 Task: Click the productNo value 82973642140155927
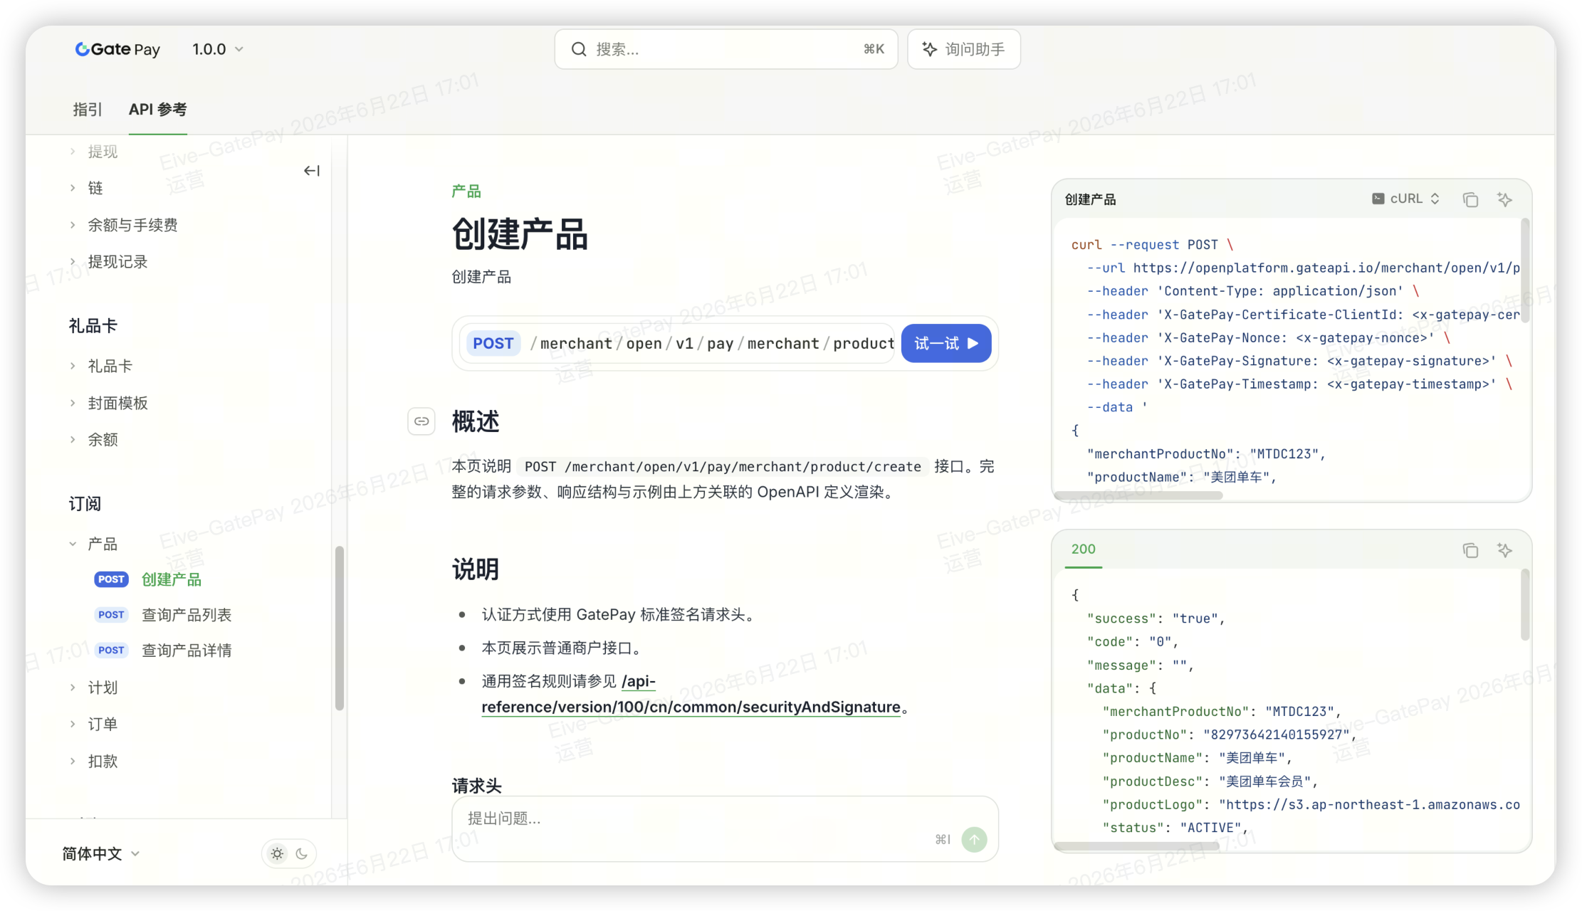tap(1276, 734)
